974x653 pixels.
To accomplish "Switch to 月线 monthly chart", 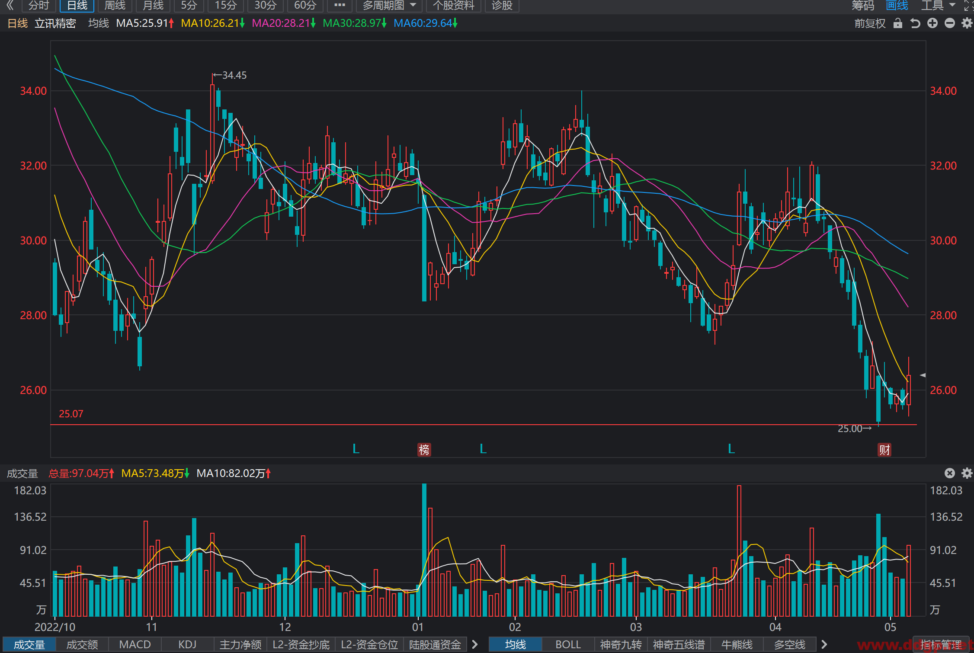I will click(153, 5).
